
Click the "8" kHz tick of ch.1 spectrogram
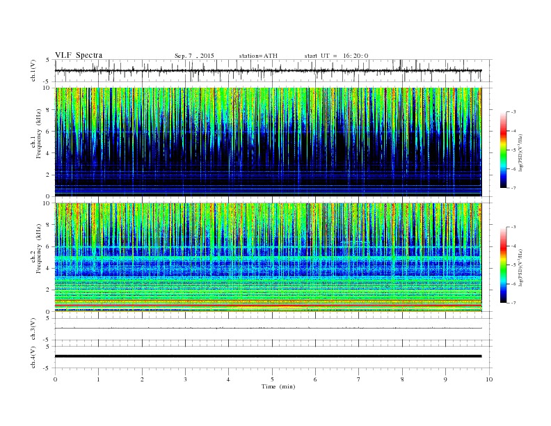(x=48, y=110)
